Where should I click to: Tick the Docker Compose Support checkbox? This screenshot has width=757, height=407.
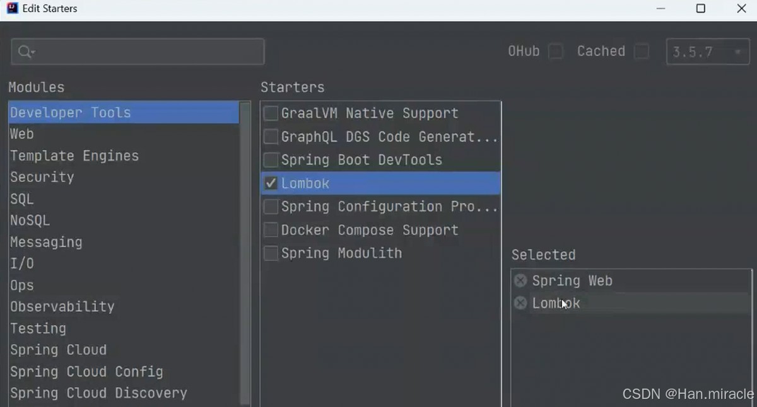(271, 230)
